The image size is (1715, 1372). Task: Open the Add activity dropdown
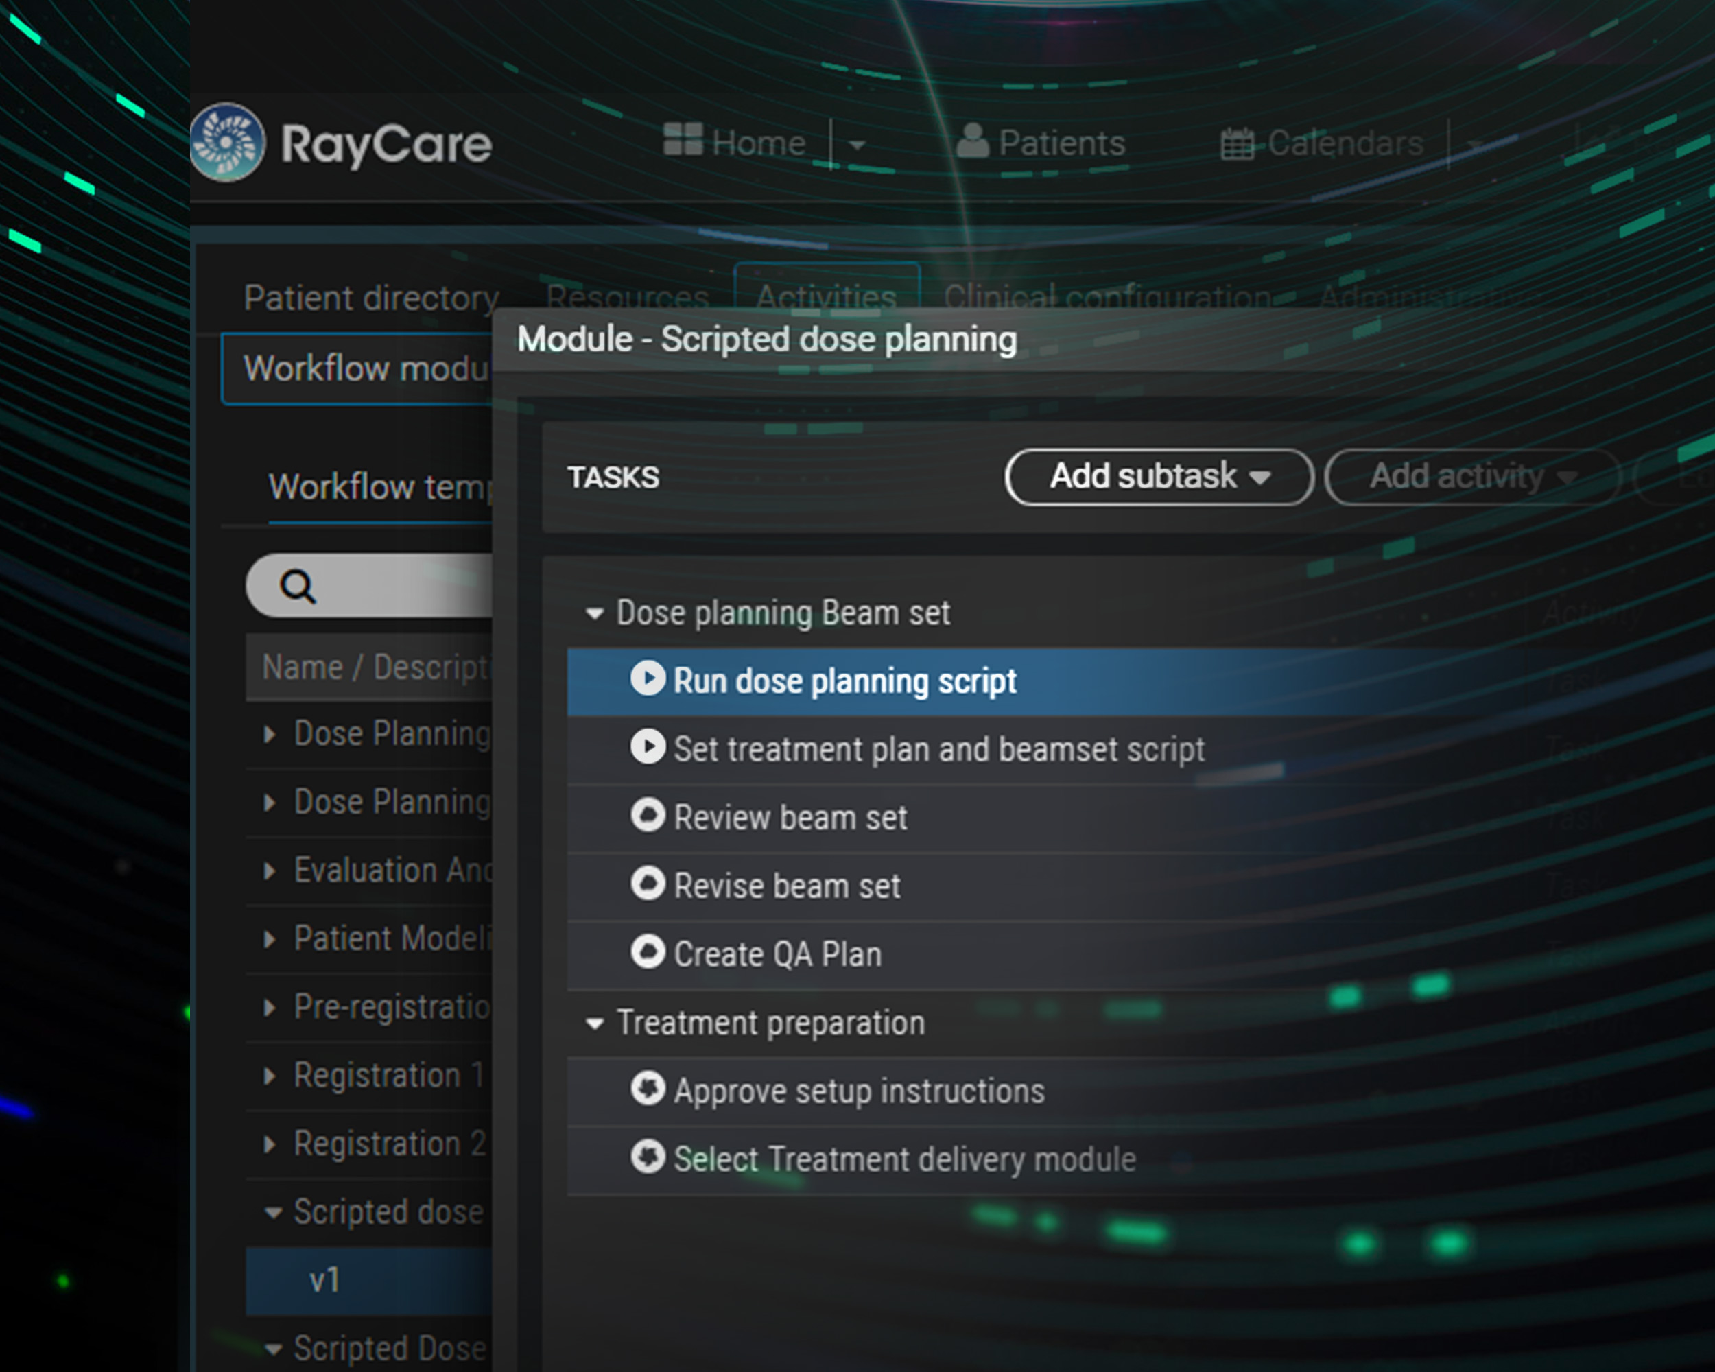(1471, 477)
